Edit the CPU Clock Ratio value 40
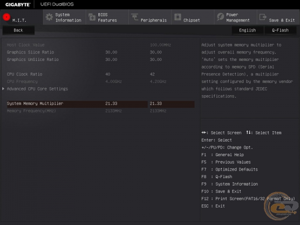The image size is (300, 225). tap(108, 74)
